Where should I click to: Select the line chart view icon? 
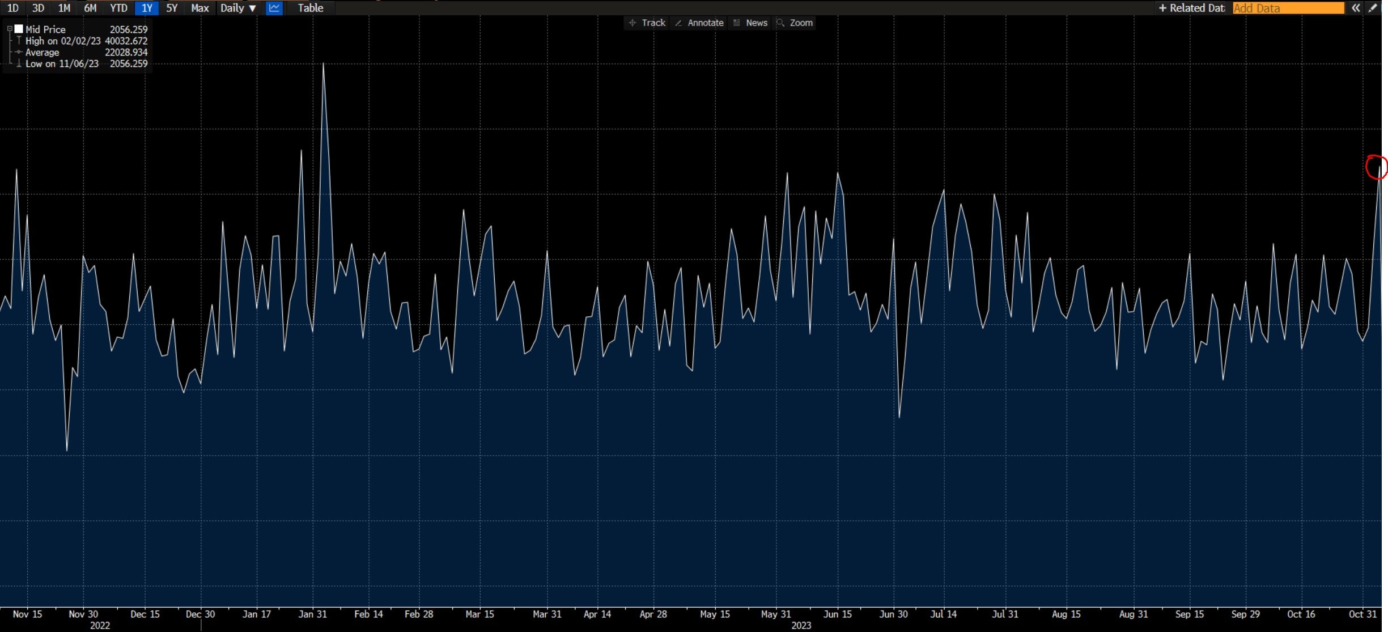point(274,8)
